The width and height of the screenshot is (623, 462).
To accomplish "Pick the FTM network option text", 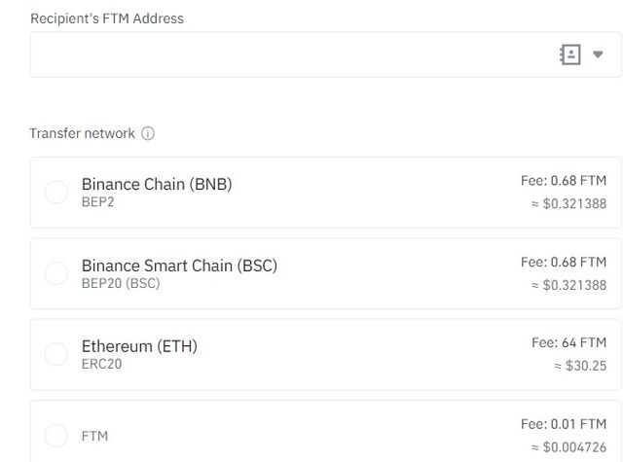I will pos(94,436).
